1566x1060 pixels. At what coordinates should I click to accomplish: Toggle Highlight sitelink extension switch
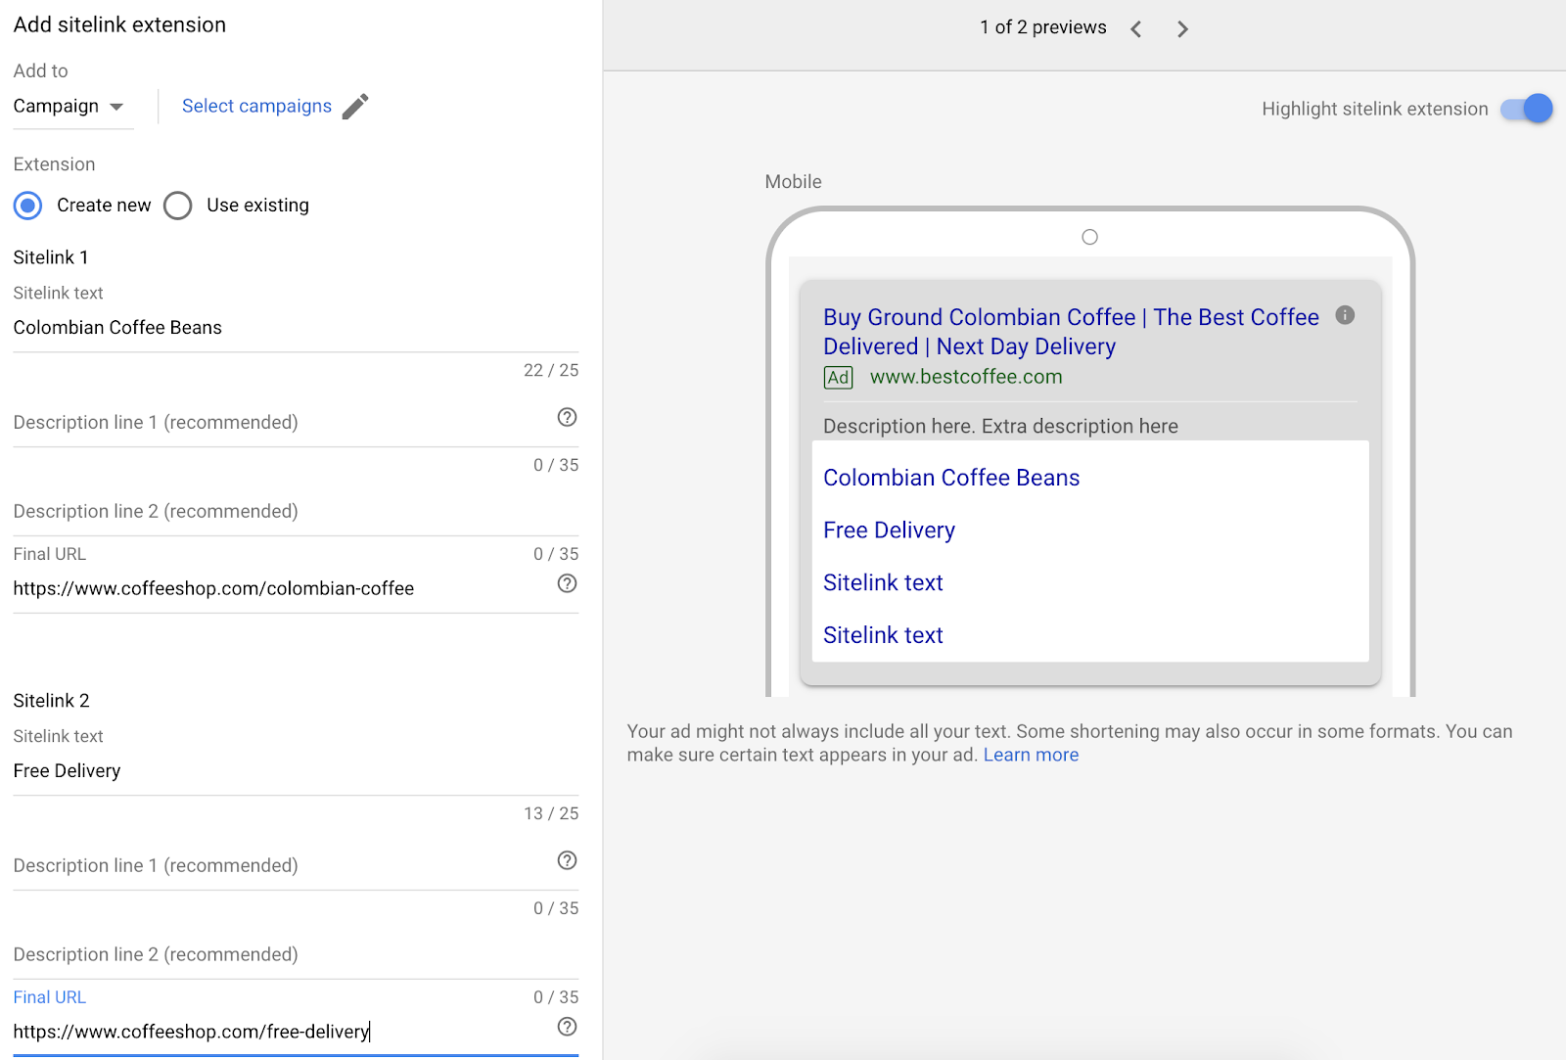click(1526, 109)
